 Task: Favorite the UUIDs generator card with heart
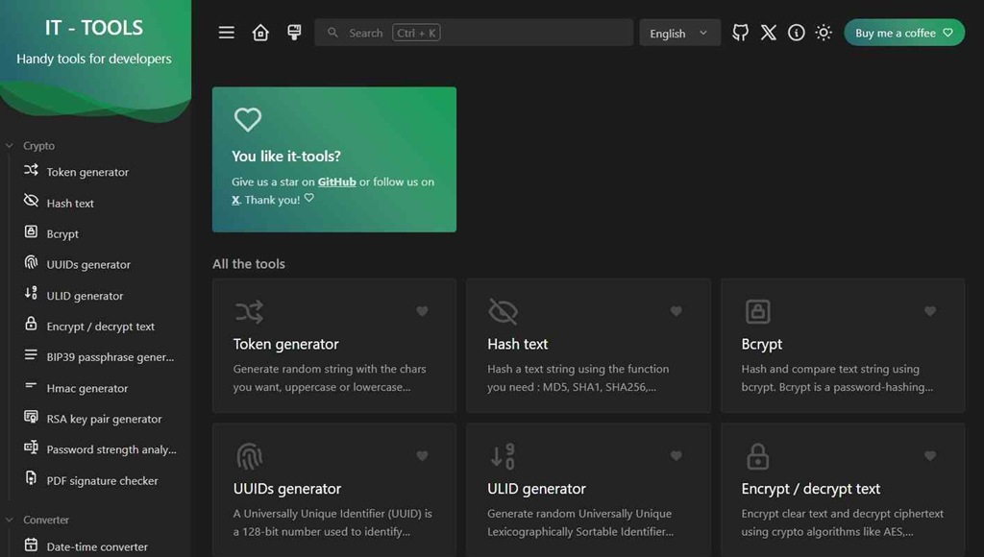click(422, 455)
